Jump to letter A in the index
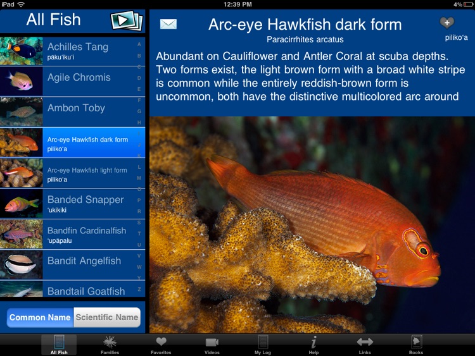The width and height of the screenshot is (475, 356). pyautogui.click(x=139, y=44)
